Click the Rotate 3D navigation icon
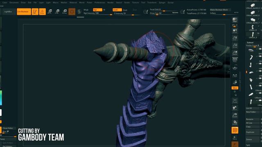 coord(235,122)
